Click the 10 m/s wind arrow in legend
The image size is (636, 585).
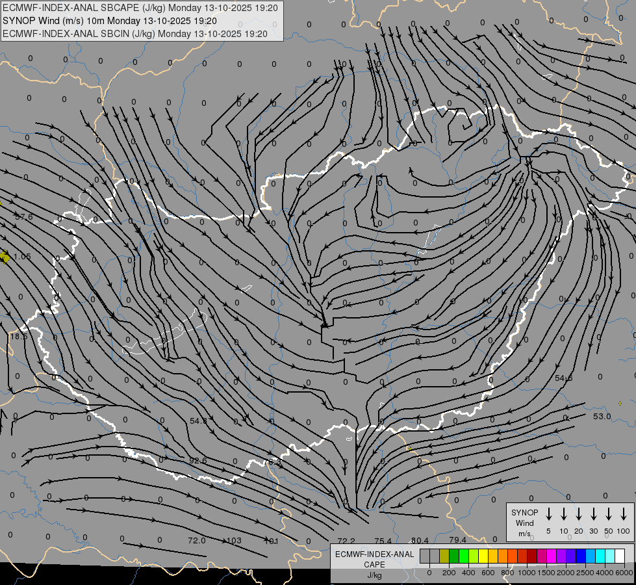563,514
